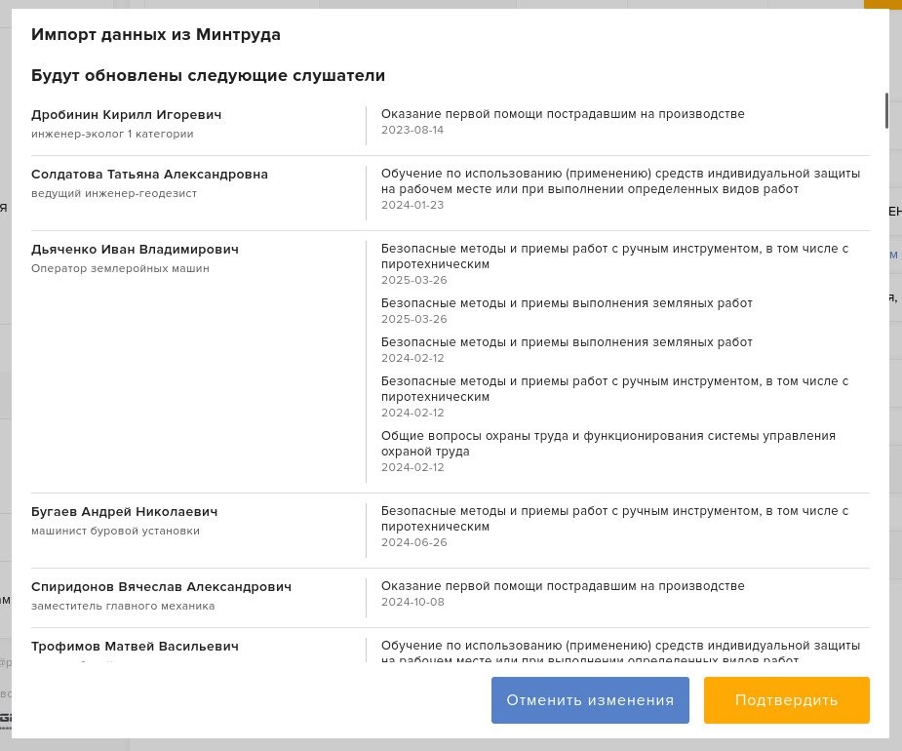Click Дьяченко's ручным инструментом course dated 2024-02-12
This screenshot has width=902, height=751.
pyautogui.click(x=615, y=388)
